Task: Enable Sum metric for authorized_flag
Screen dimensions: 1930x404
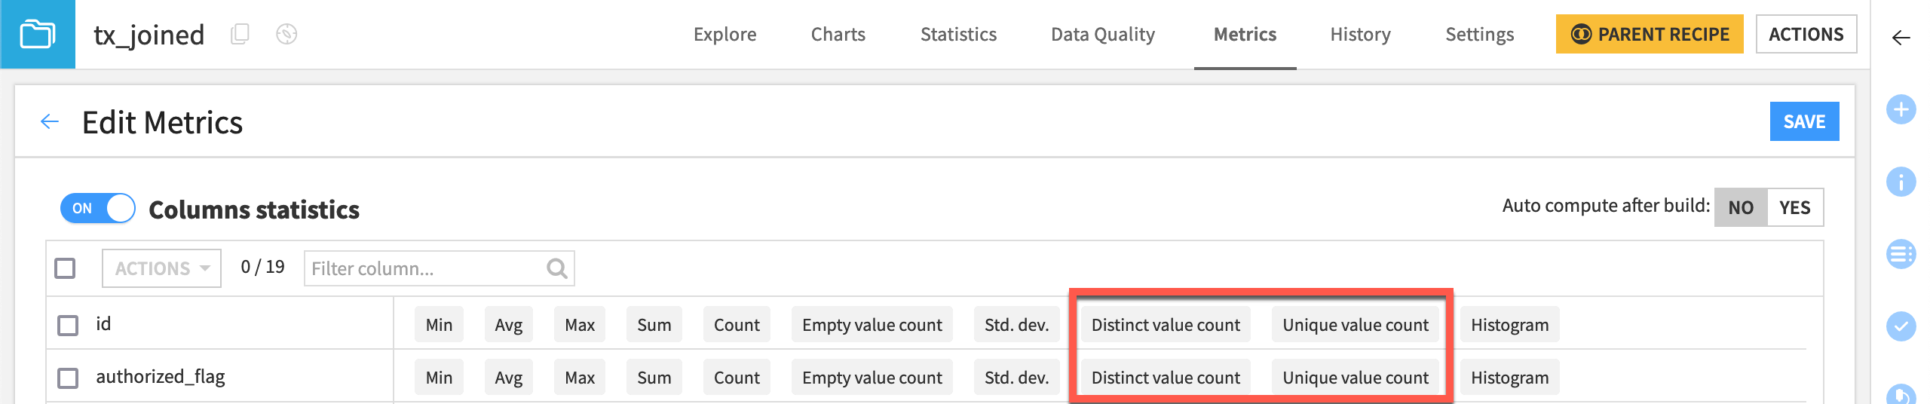Action: click(654, 378)
